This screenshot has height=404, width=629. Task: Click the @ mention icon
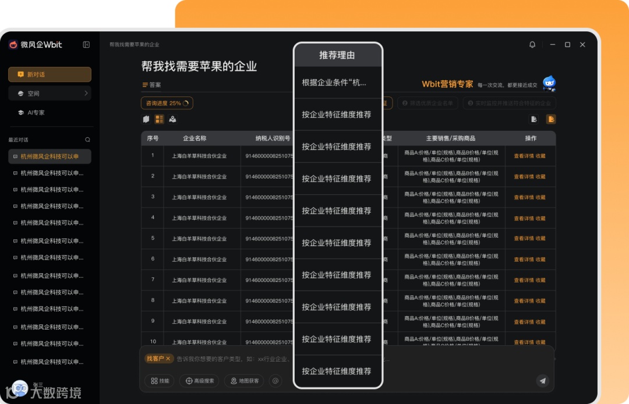coord(275,381)
